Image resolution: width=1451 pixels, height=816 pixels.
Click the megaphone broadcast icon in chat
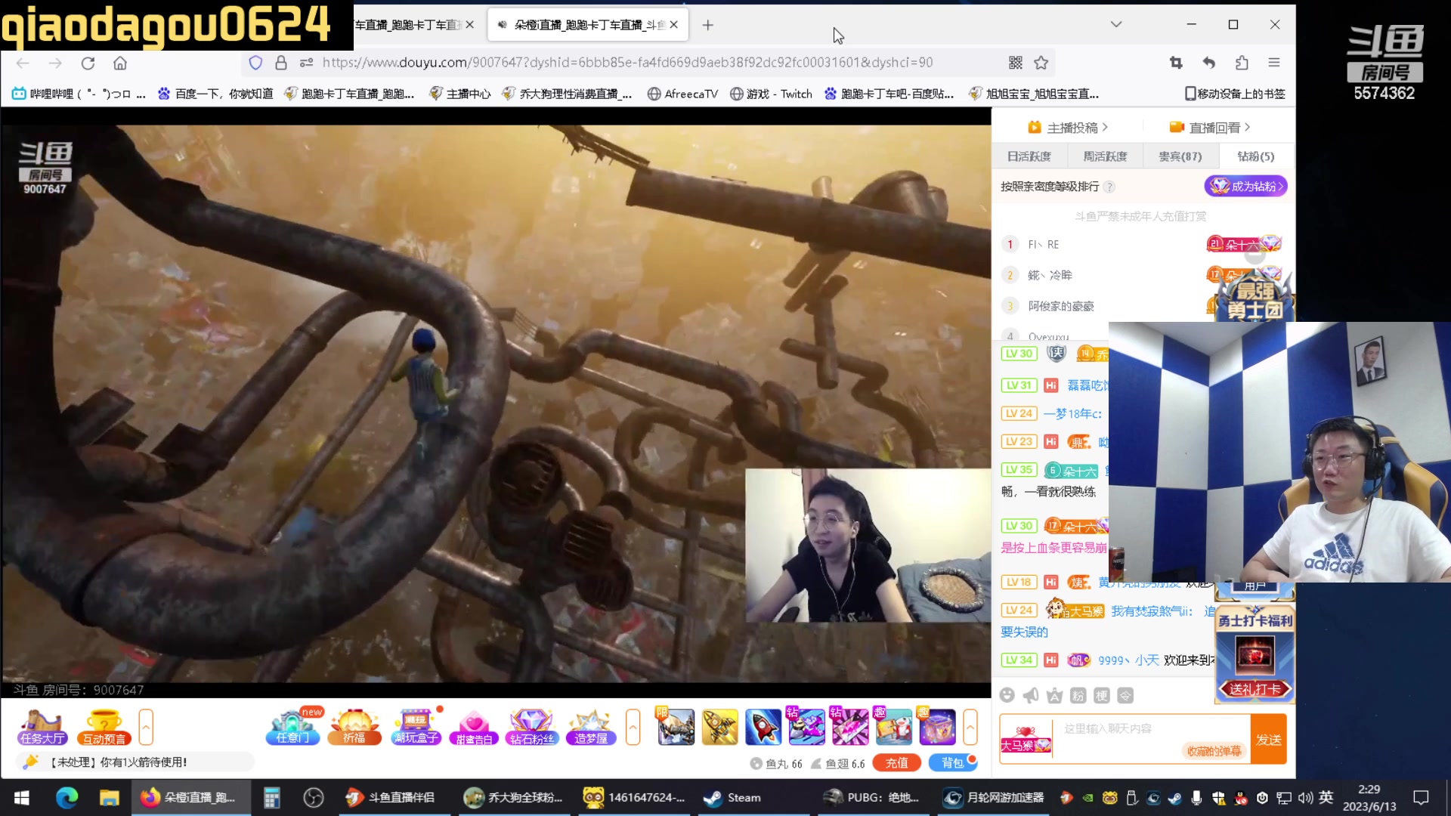(1031, 695)
